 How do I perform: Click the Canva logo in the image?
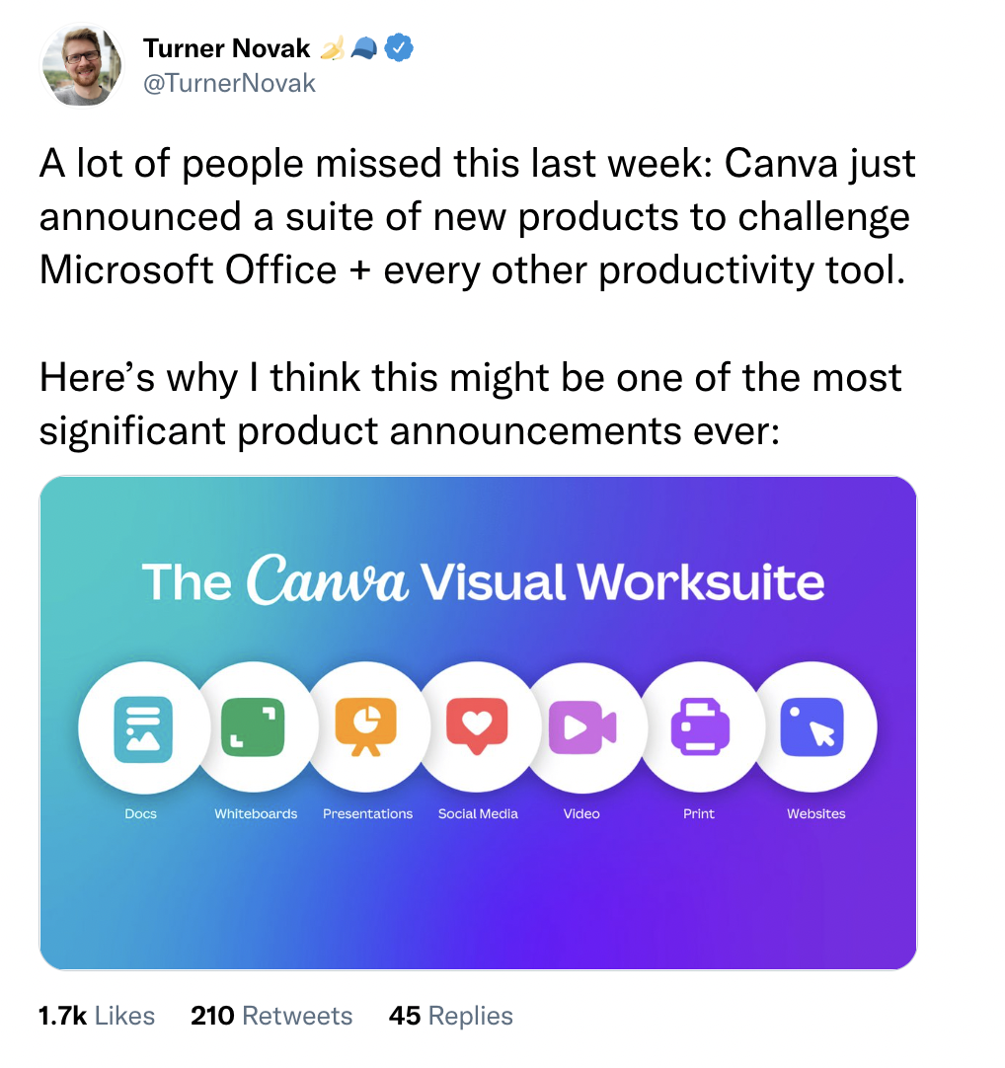[x=327, y=580]
